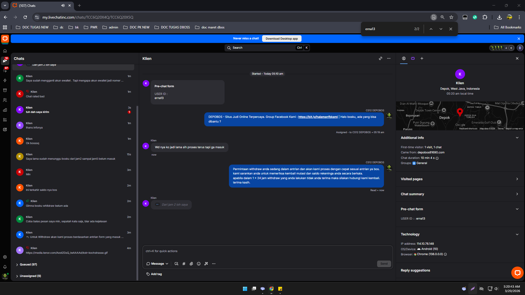The width and height of the screenshot is (525, 295).
Task: Add agent using plus icon near avatars
Action: (511, 48)
